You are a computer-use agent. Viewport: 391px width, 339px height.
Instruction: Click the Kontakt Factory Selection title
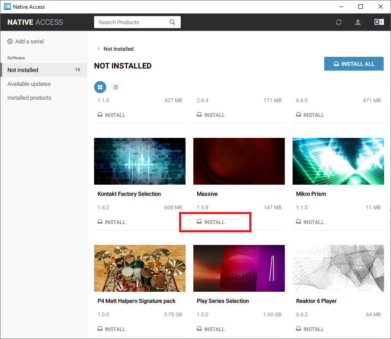click(x=129, y=194)
